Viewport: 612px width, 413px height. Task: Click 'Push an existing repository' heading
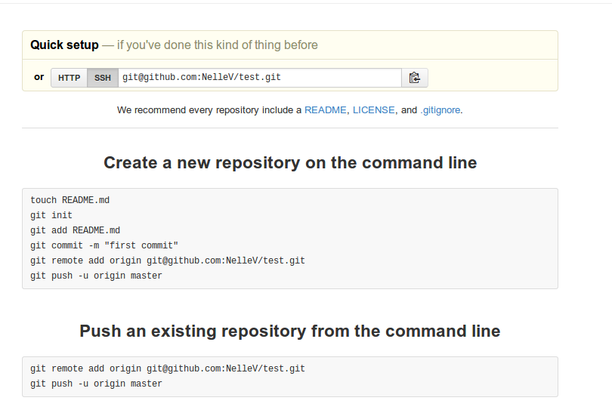[x=290, y=331]
